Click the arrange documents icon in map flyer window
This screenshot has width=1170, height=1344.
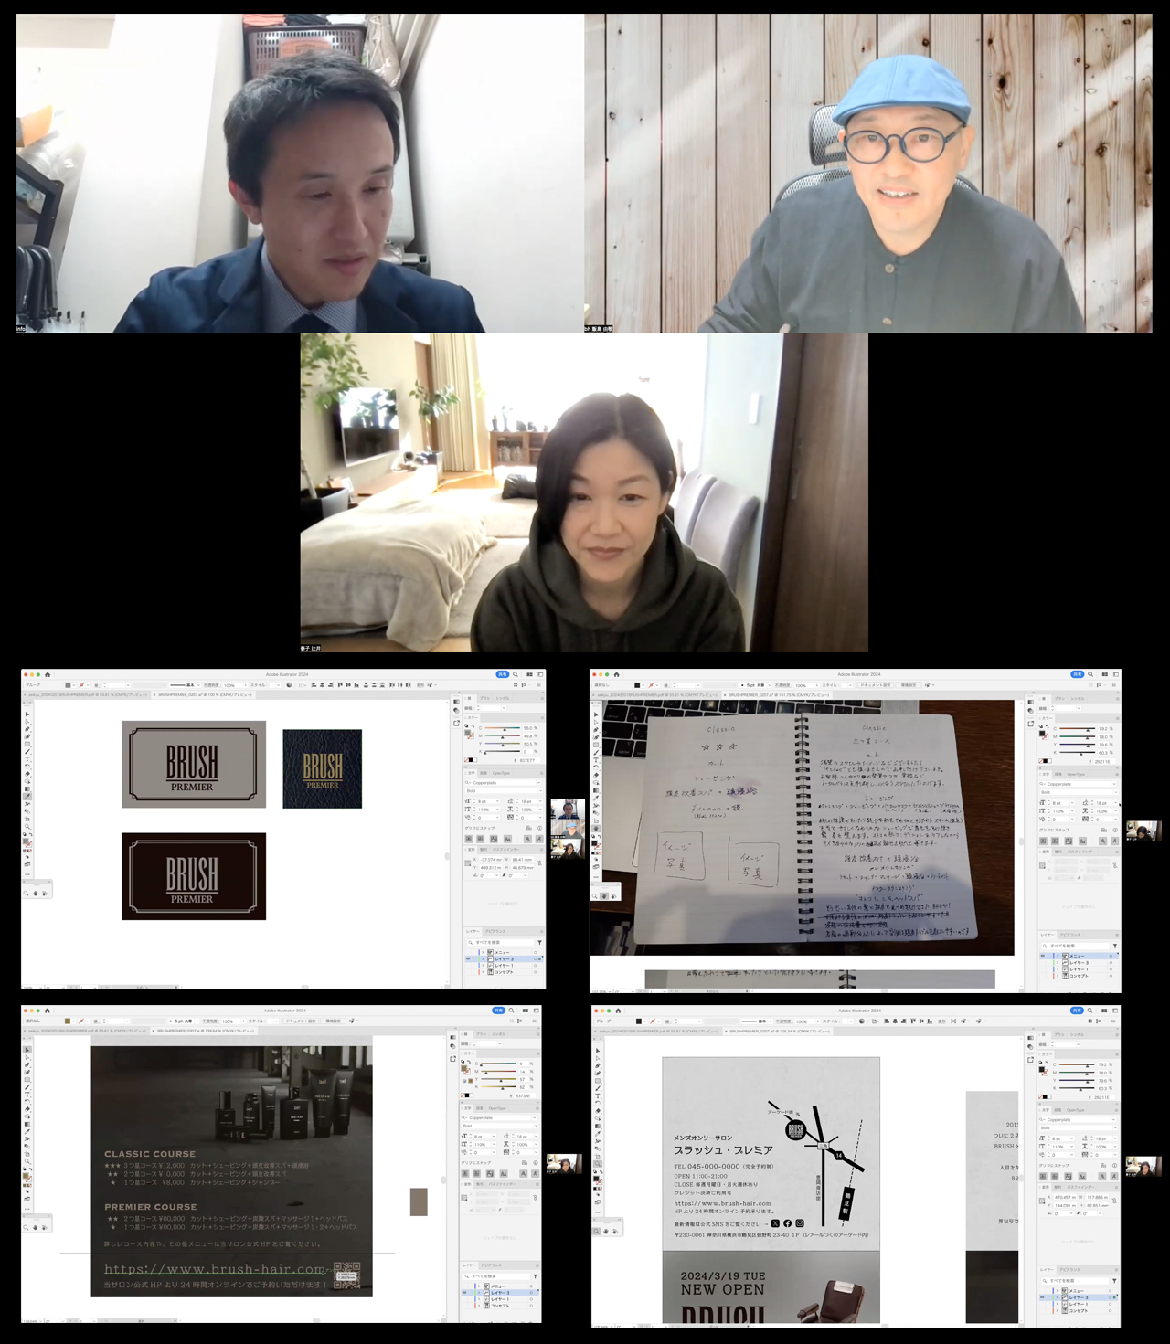[1104, 1011]
